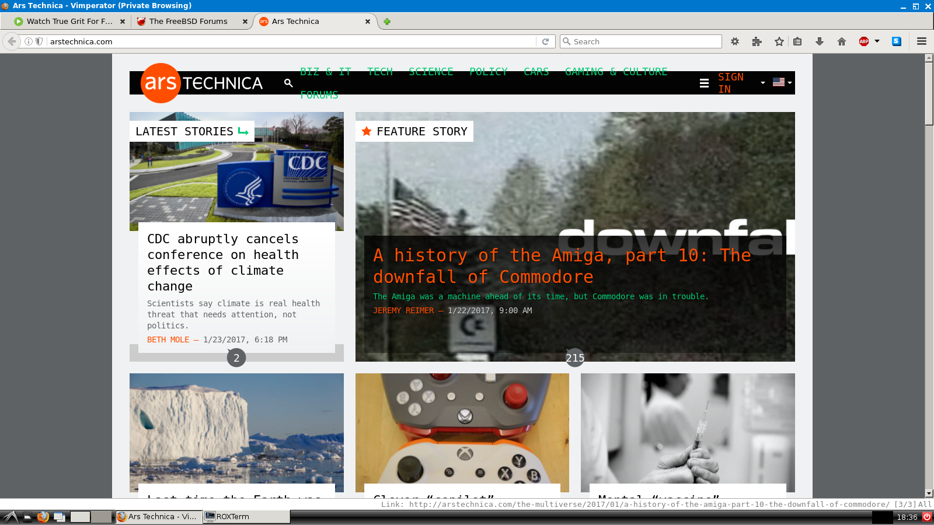Click author JEREMY REIMER
The height and width of the screenshot is (525, 934).
click(x=403, y=310)
